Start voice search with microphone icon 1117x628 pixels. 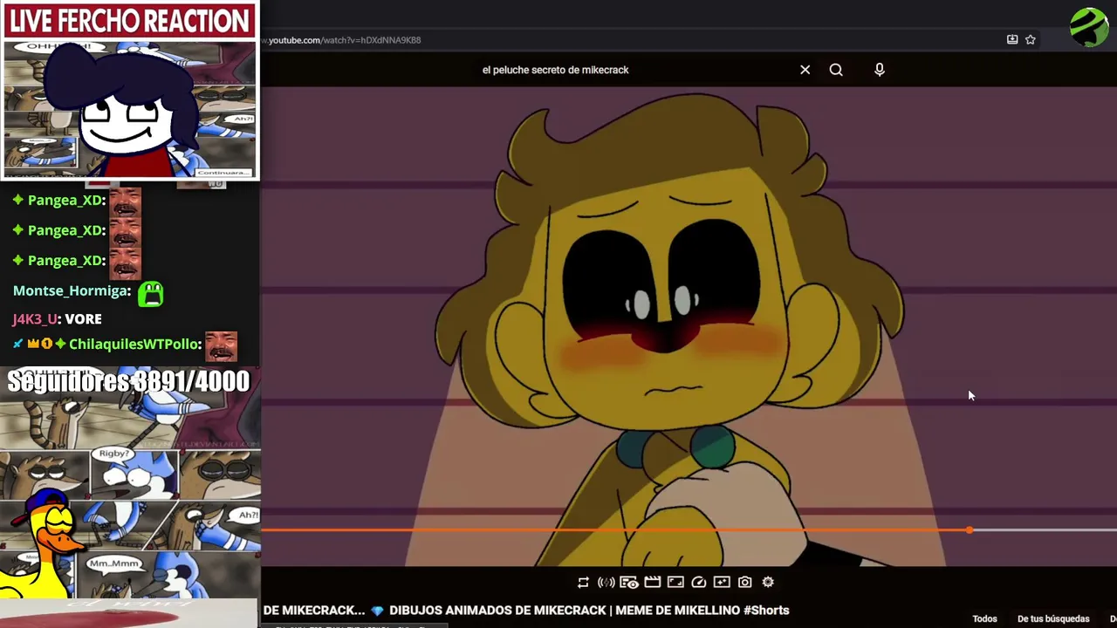point(880,70)
